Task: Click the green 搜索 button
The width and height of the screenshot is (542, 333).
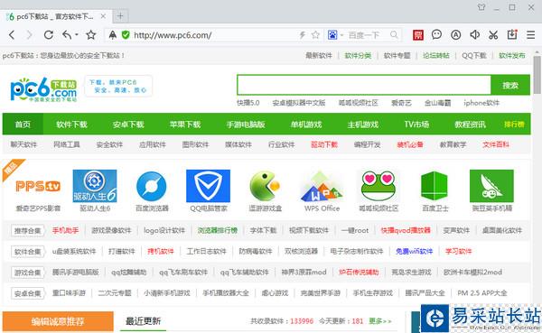Action: click(510, 85)
